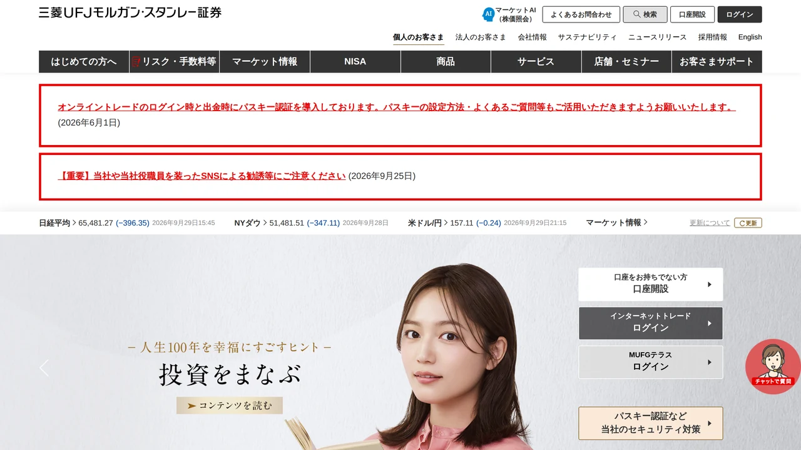Screen dimensions: 801x450
Task: Click the 三菱UFJモルガン・スタンレー証券 logo
Action: tap(130, 12)
